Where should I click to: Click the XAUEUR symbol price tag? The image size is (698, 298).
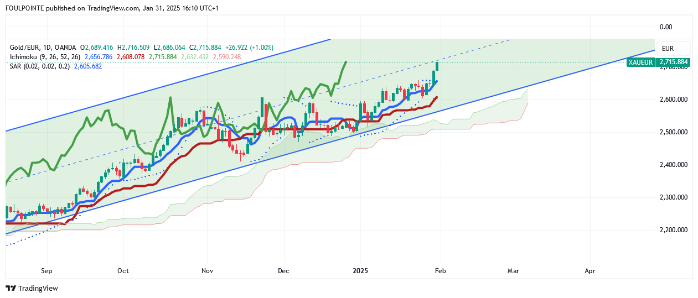coord(641,62)
